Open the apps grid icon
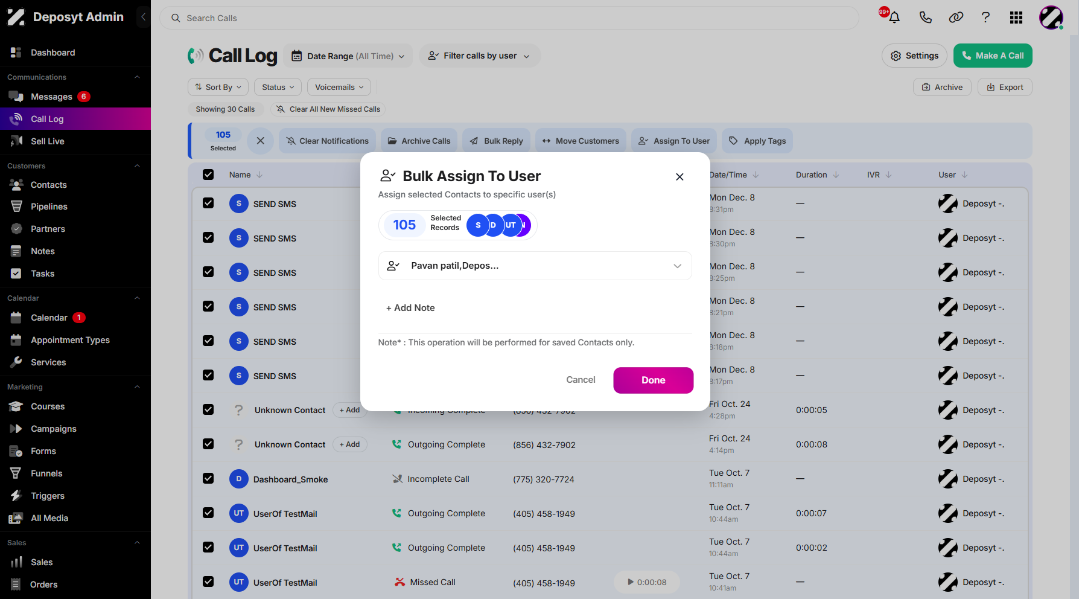This screenshot has height=599, width=1079. coord(1016,18)
